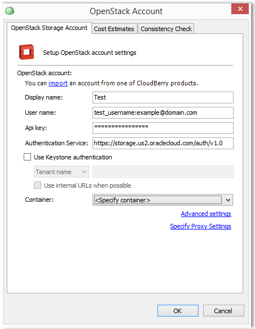Select the Authentication Service URL field
This screenshot has height=329, width=255.
click(163, 144)
